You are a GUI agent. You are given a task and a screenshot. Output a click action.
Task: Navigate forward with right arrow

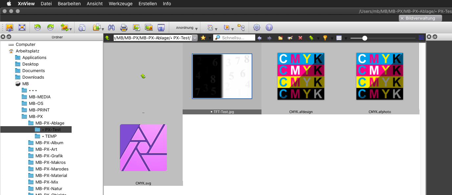coord(269,38)
